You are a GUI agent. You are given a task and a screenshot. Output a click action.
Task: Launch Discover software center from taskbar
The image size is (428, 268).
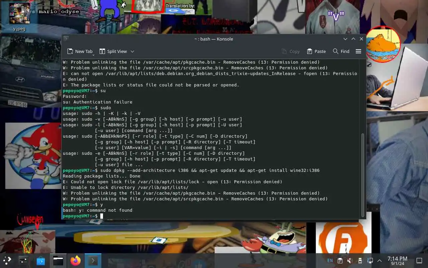(x=41, y=260)
